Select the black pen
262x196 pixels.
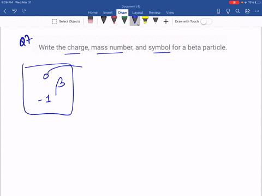click(104, 20)
